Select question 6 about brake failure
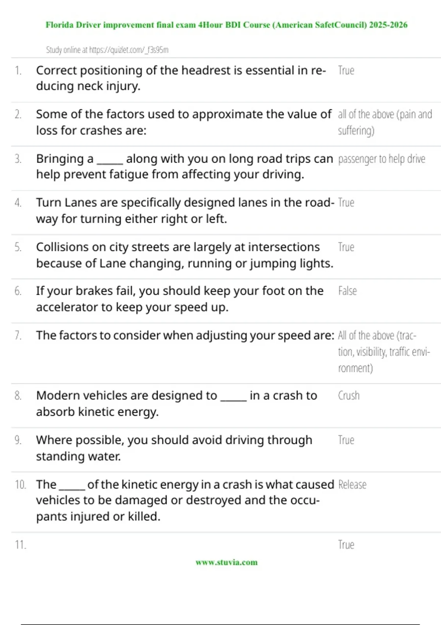This screenshot has height=625, width=441. click(180, 299)
